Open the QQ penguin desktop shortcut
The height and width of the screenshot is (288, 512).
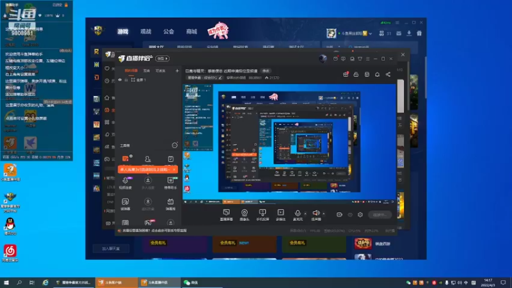[x=10, y=226]
